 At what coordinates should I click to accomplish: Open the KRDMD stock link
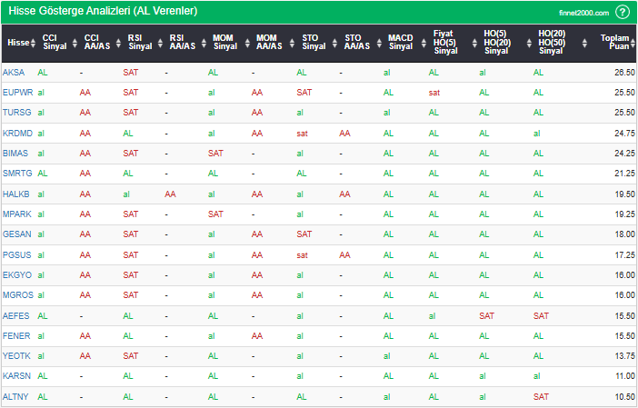(x=17, y=133)
